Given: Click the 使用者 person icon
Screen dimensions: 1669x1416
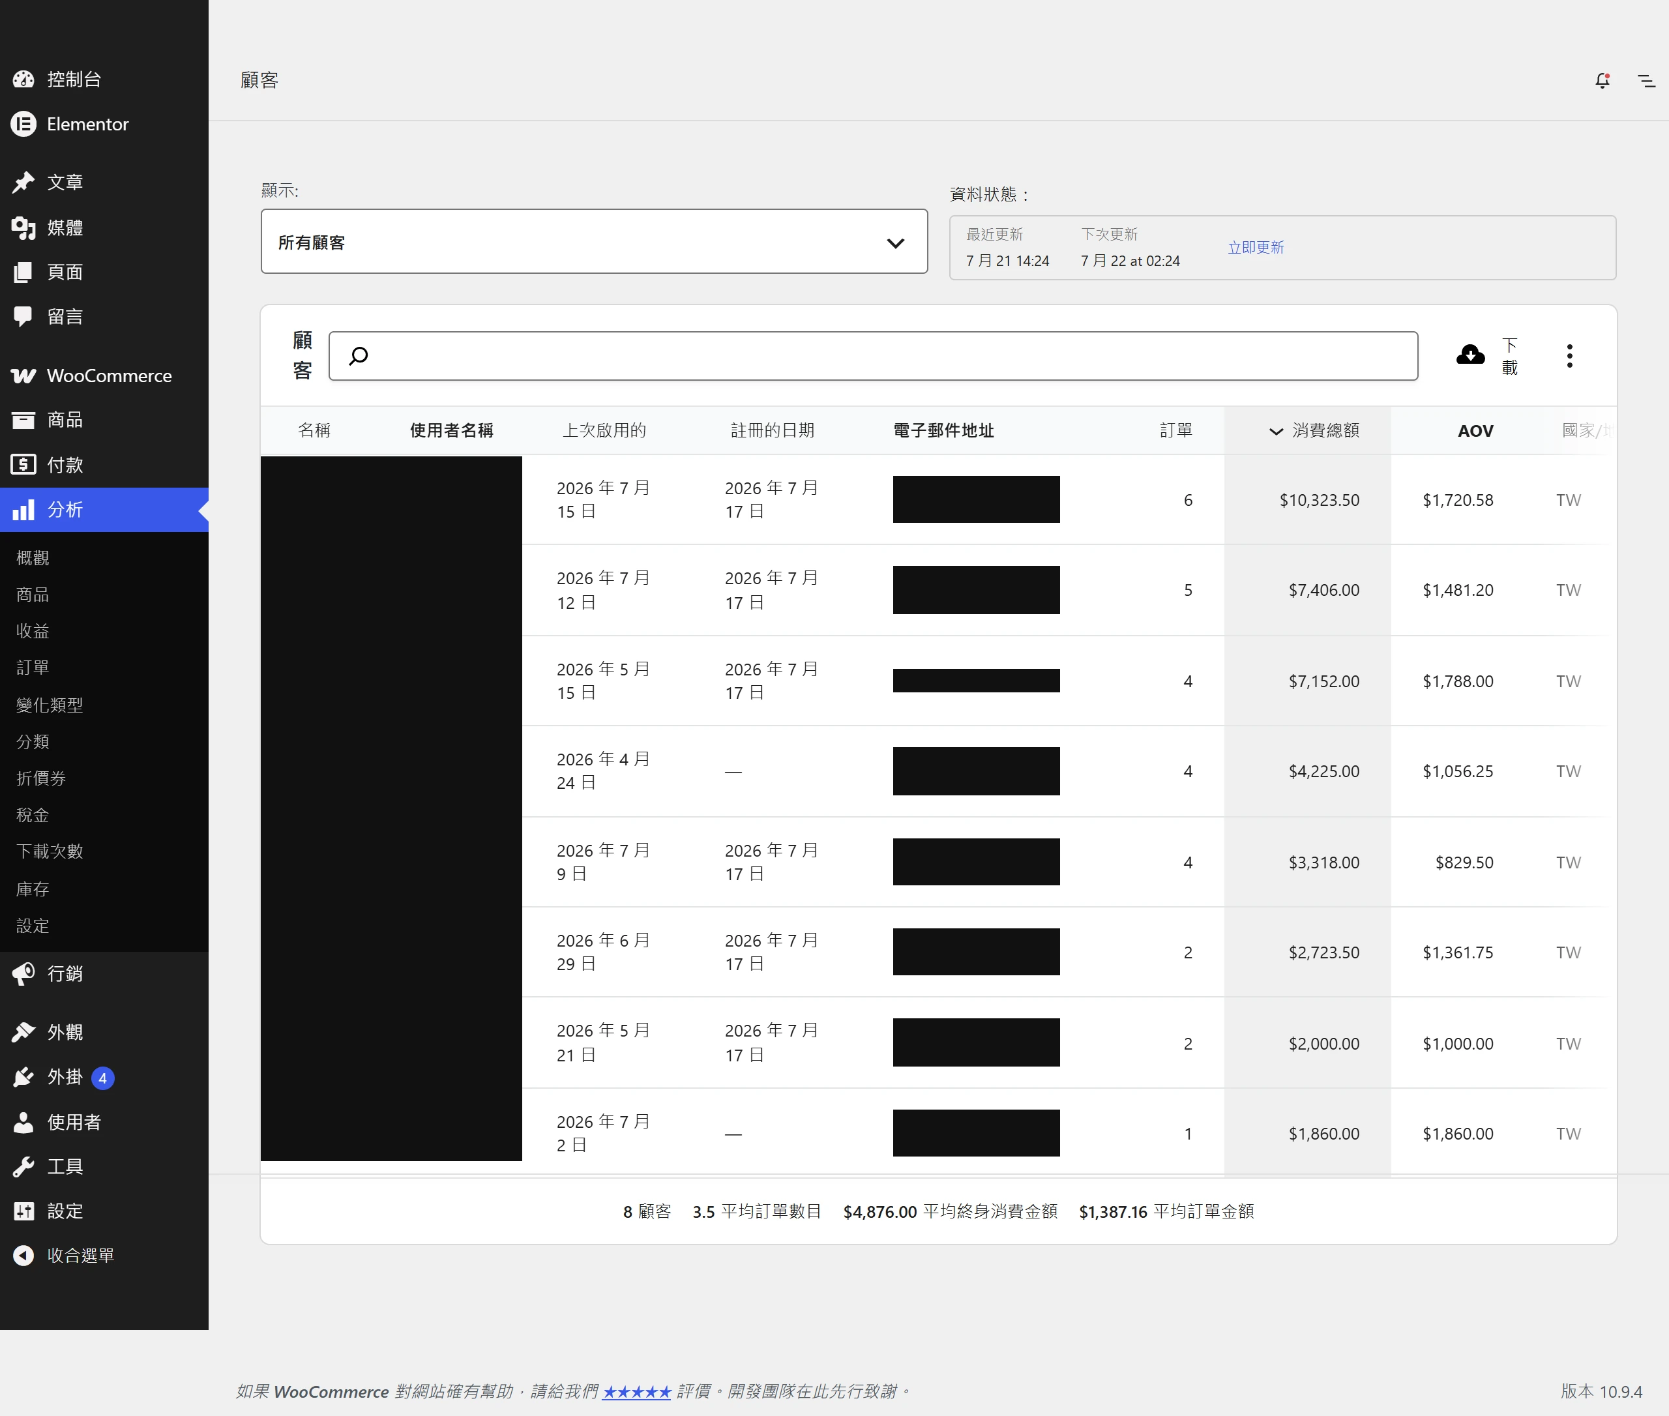Looking at the screenshot, I should (23, 1122).
